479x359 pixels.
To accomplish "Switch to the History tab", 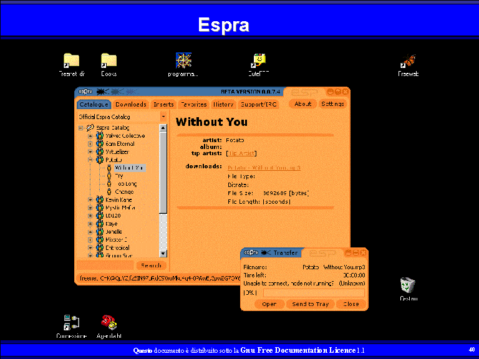I will pos(223,105).
